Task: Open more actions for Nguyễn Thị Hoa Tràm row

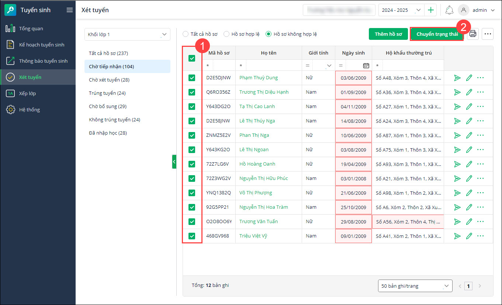Action: click(x=480, y=207)
